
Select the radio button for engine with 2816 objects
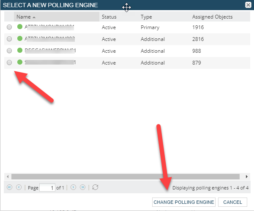[x=9, y=39]
